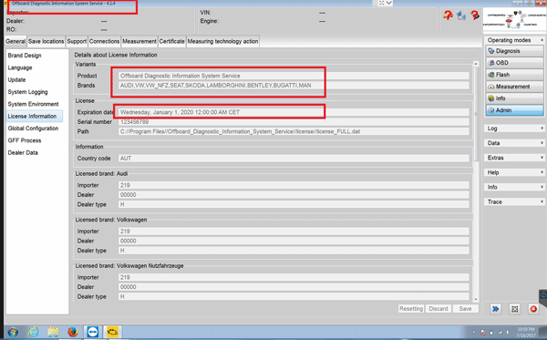Click the Volkswagen Dealer field

tap(294, 241)
